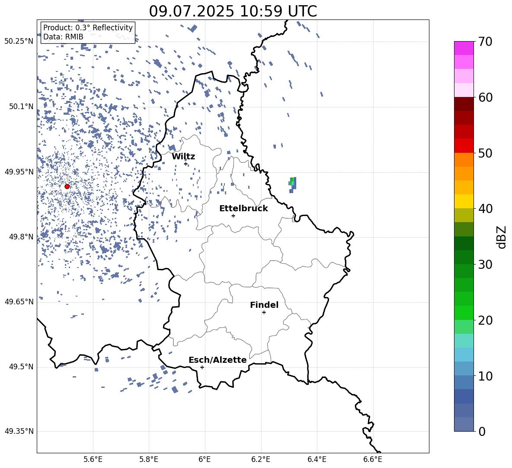Screen dimensions: 512x468
Task: Click the 6.4°E longitude label
Action: [317, 459]
